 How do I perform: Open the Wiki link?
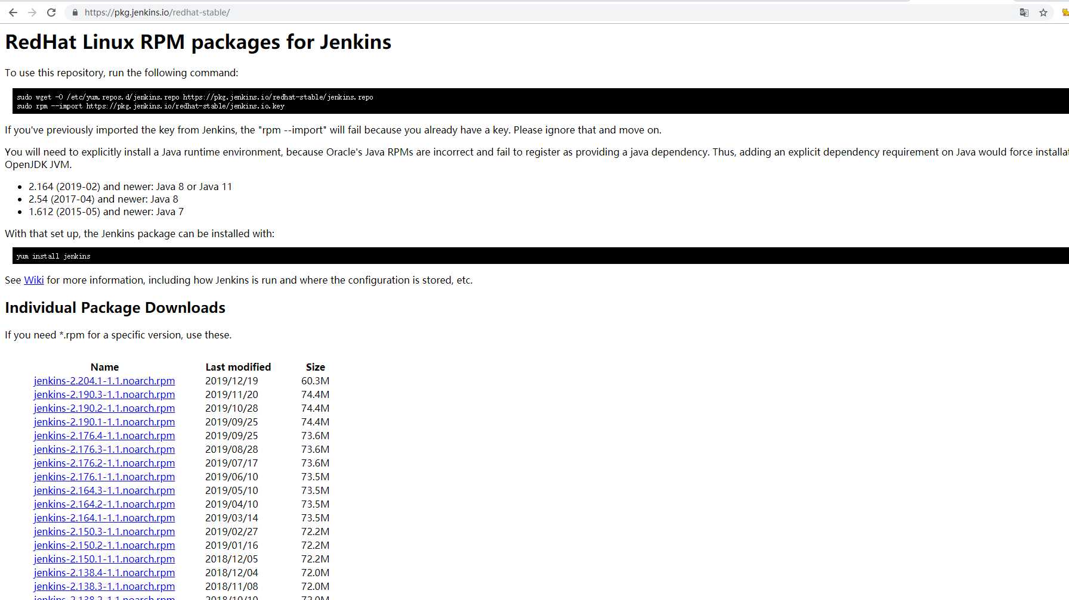pos(34,280)
